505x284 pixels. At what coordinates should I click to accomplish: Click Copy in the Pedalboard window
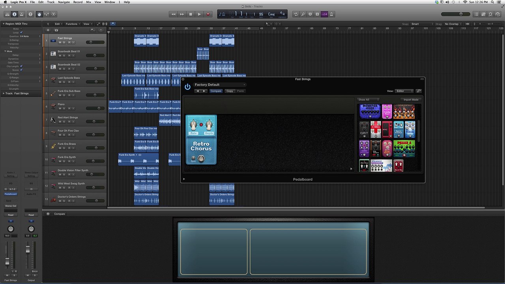(230, 91)
